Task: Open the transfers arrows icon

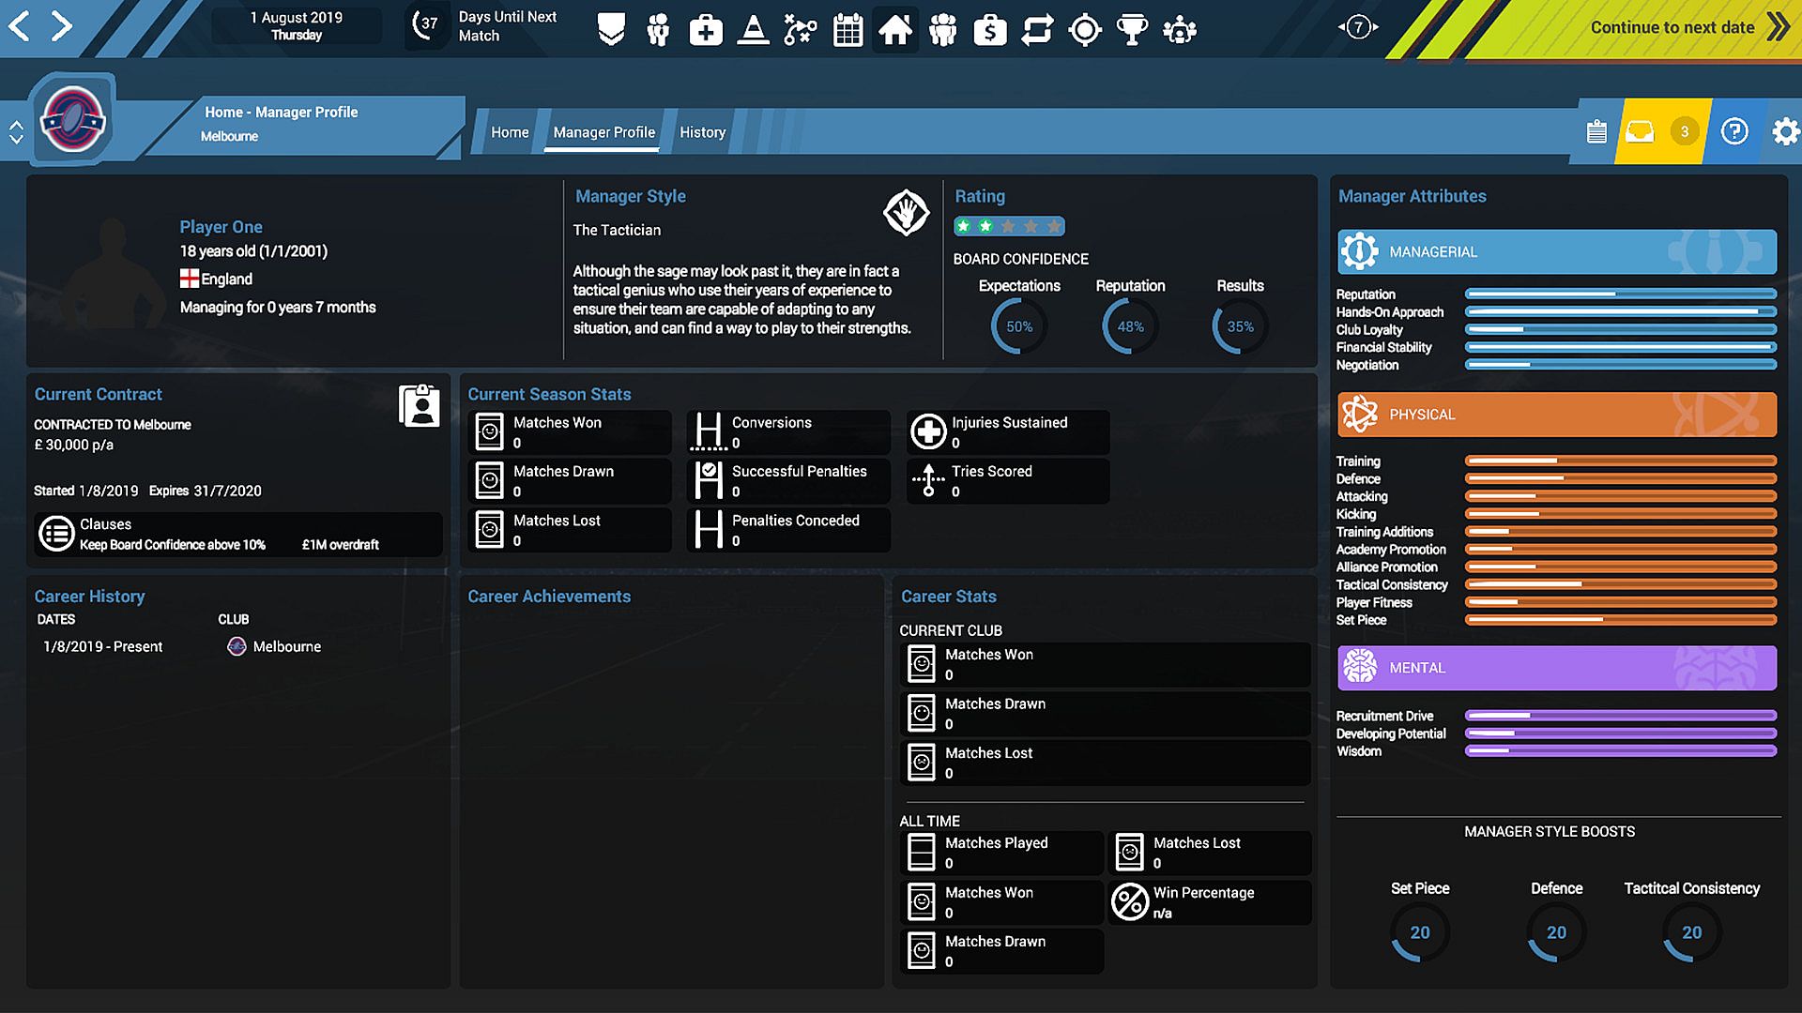Action: click(x=1037, y=30)
